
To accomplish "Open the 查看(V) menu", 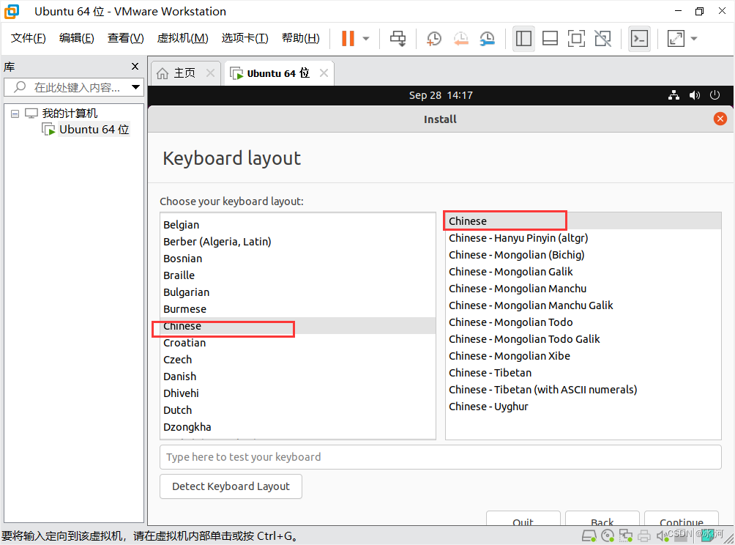I will [x=126, y=38].
